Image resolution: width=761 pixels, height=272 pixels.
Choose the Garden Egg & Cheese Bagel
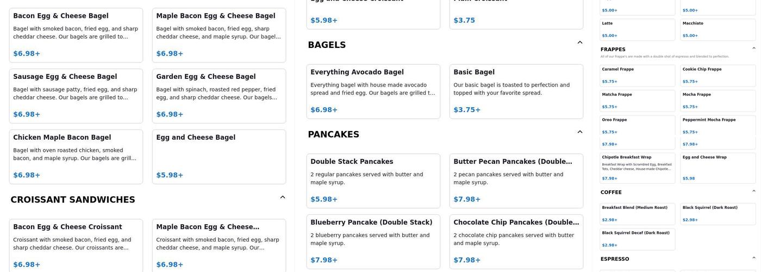(x=219, y=96)
